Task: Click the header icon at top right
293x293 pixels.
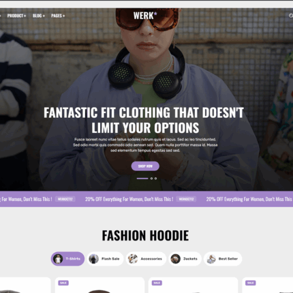Action: [x=291, y=16]
